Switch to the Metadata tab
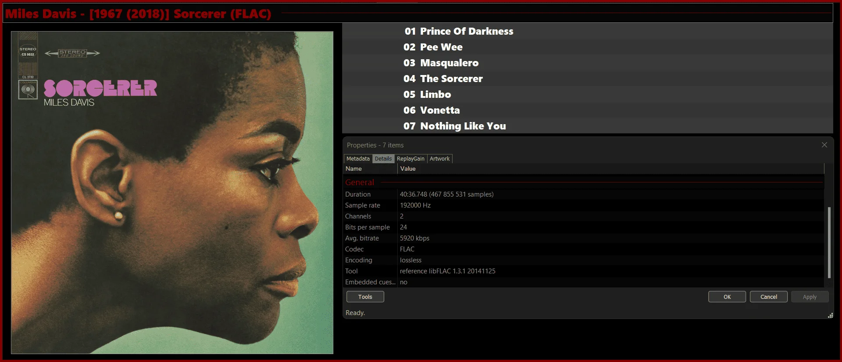 pyautogui.click(x=358, y=159)
